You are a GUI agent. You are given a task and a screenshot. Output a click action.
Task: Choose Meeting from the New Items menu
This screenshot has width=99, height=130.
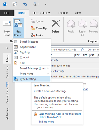(x=32, y=52)
